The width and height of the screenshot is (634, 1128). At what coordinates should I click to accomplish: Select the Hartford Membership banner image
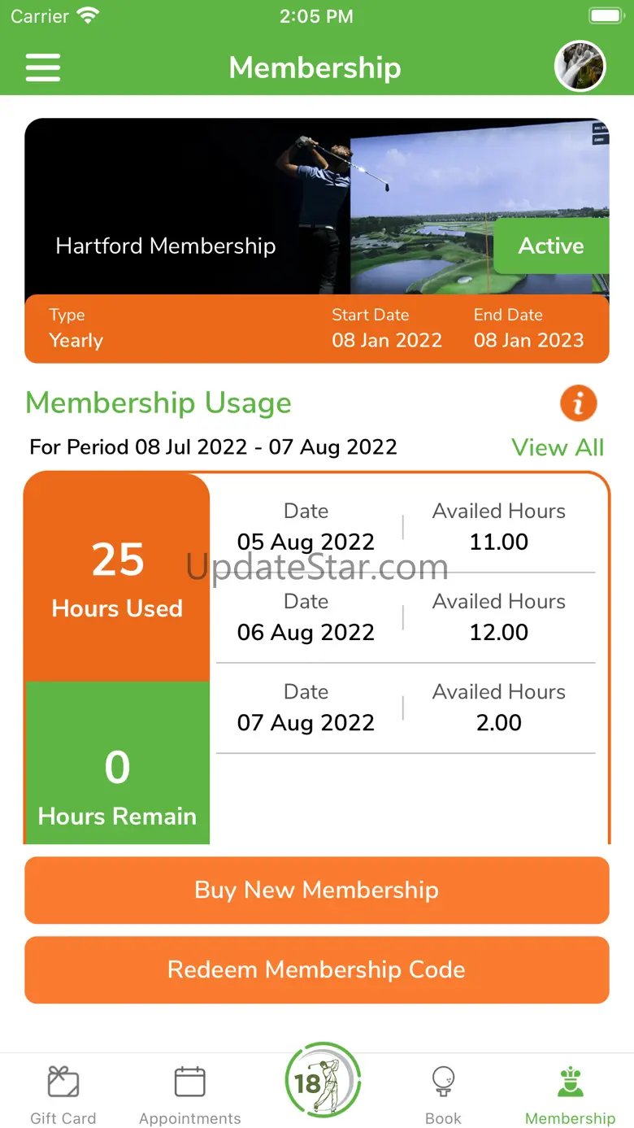(244, 207)
